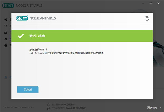Expand the 更多信息 chevron
This screenshot has height=112, width=164.
tap(160, 107)
